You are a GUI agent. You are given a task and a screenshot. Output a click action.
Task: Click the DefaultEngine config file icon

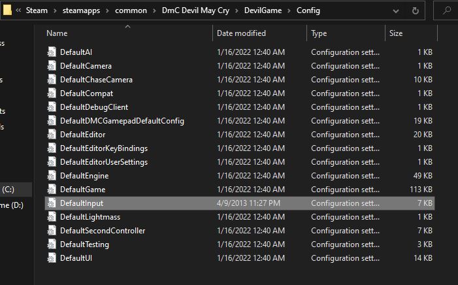point(52,176)
